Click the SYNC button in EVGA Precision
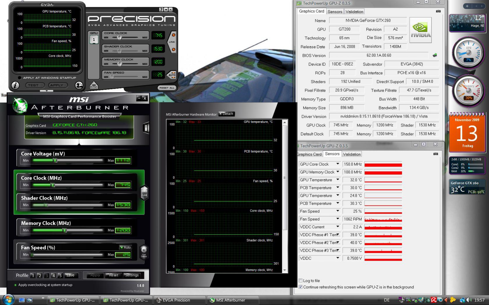The height and width of the screenshot is (305, 489). click(94, 85)
